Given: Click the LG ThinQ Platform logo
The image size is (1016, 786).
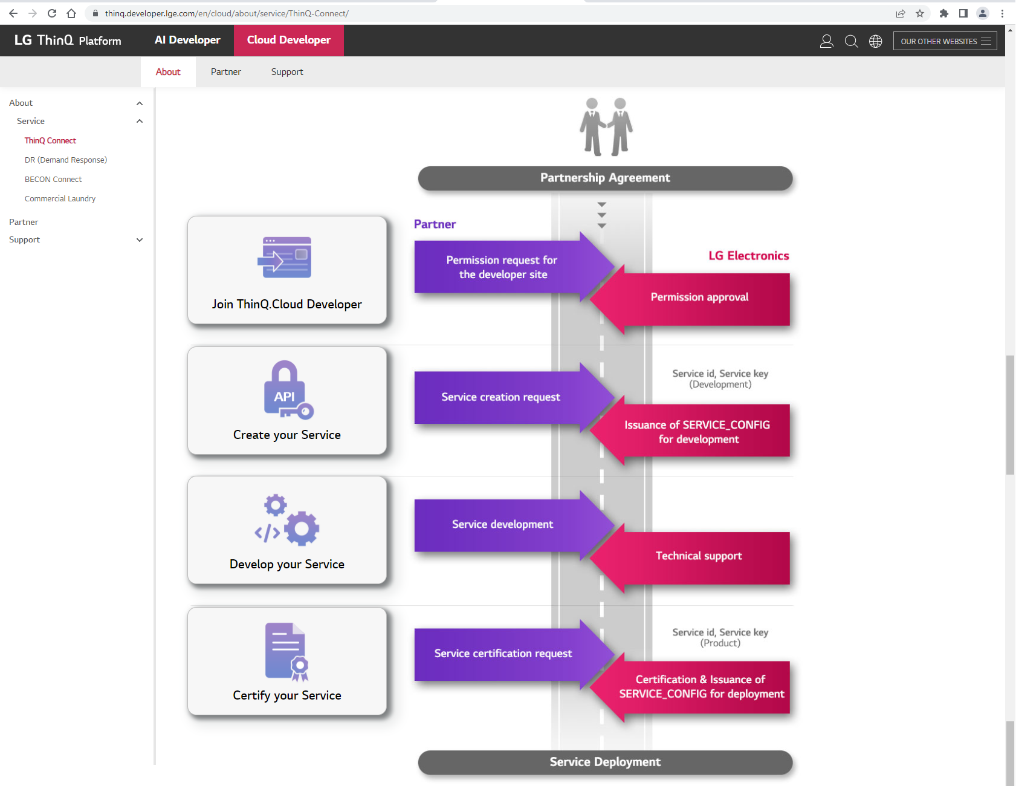Looking at the screenshot, I should point(68,41).
